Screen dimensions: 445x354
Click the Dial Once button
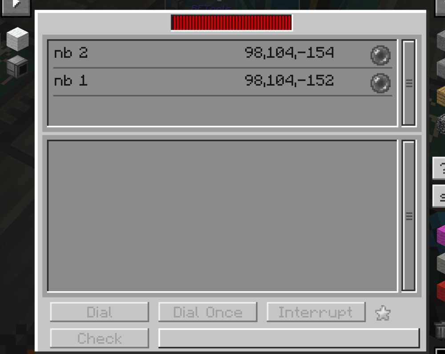point(208,312)
